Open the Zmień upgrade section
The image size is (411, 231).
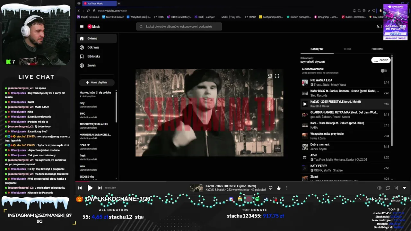[x=97, y=65]
